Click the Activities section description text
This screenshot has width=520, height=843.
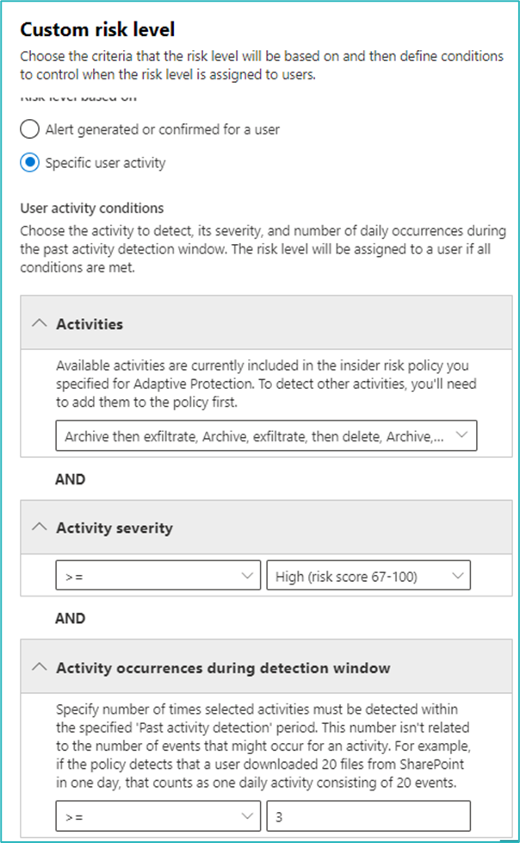266,383
